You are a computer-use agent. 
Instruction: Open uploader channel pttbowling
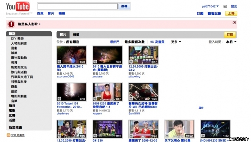[134, 77]
